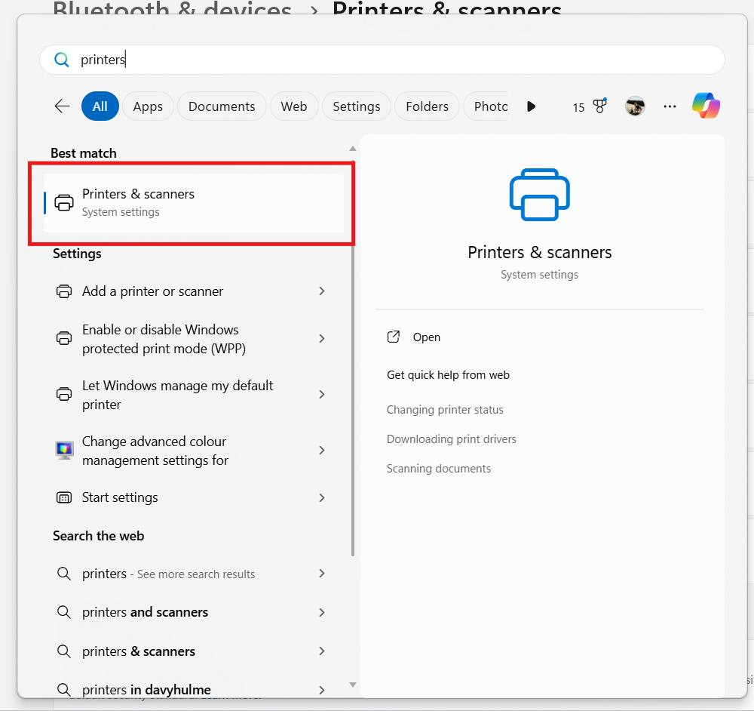Image resolution: width=754 pixels, height=711 pixels.
Task: Click the Open external-link icon
Action: pyautogui.click(x=394, y=337)
